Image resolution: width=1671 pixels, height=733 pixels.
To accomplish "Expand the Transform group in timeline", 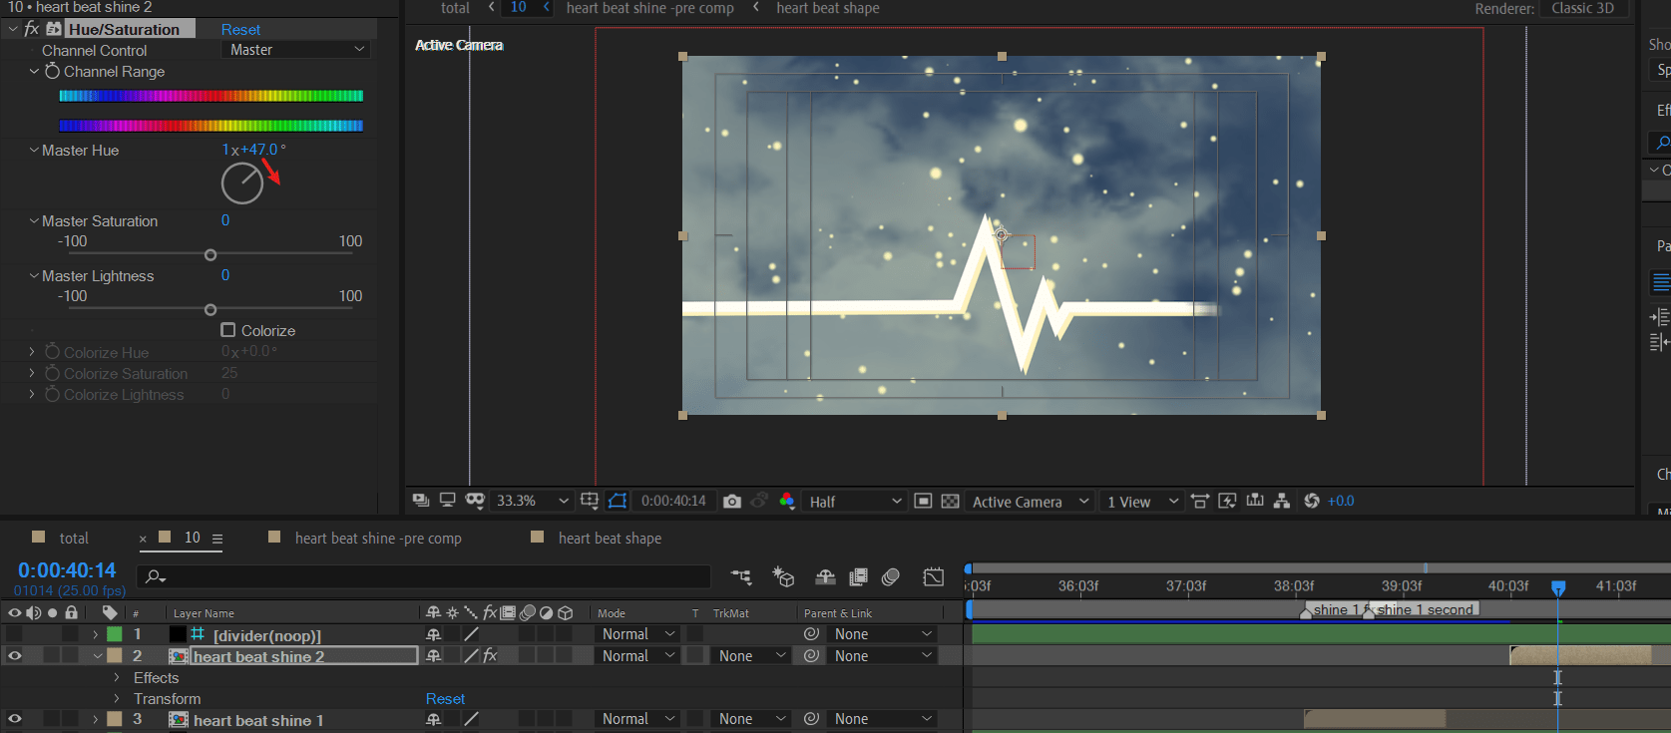I will [117, 698].
